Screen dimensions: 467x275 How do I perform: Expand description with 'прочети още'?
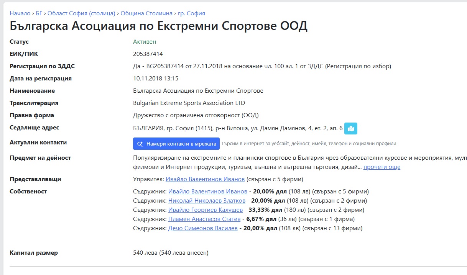[381, 167]
